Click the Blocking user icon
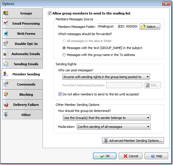 coord(6,94)
